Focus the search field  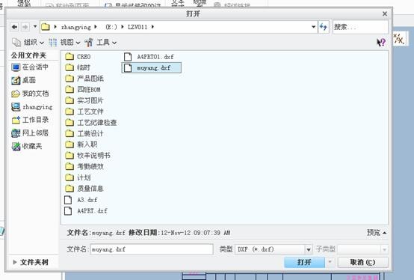click(x=360, y=27)
